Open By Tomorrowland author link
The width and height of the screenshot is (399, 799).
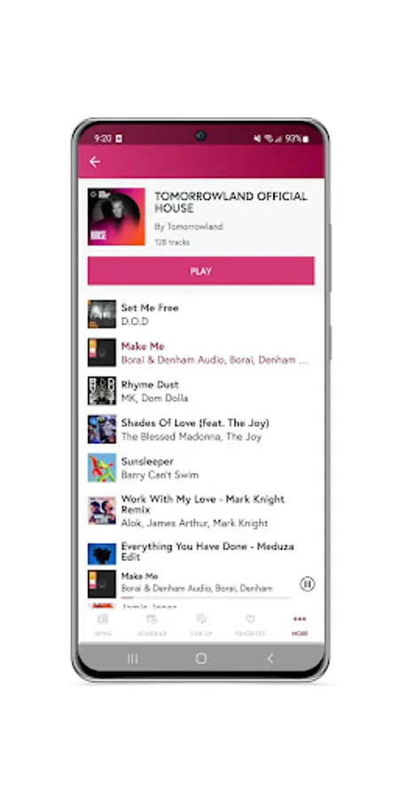tap(189, 226)
